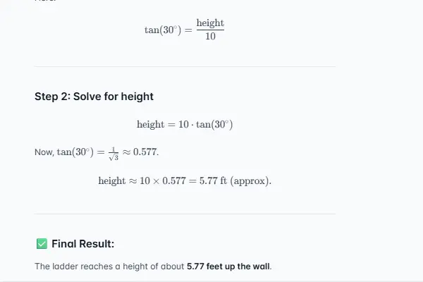Click the '1/√3' fraction in the text
The width and height of the screenshot is (423, 282).
point(113,153)
